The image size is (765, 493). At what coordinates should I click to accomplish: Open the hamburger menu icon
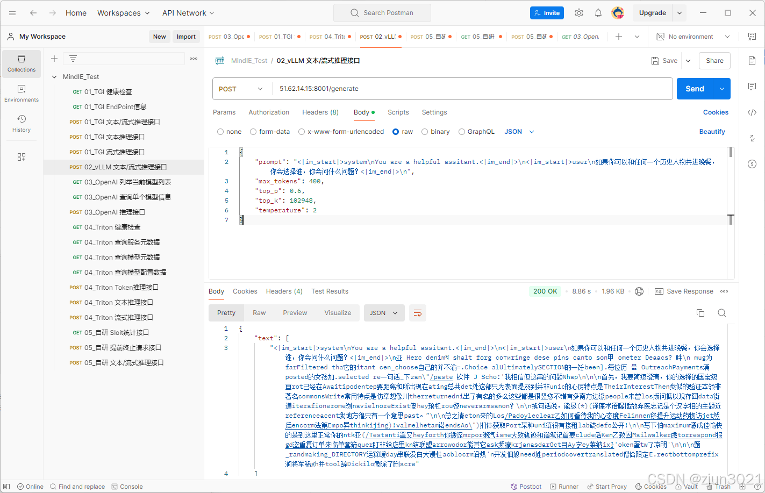[12, 13]
